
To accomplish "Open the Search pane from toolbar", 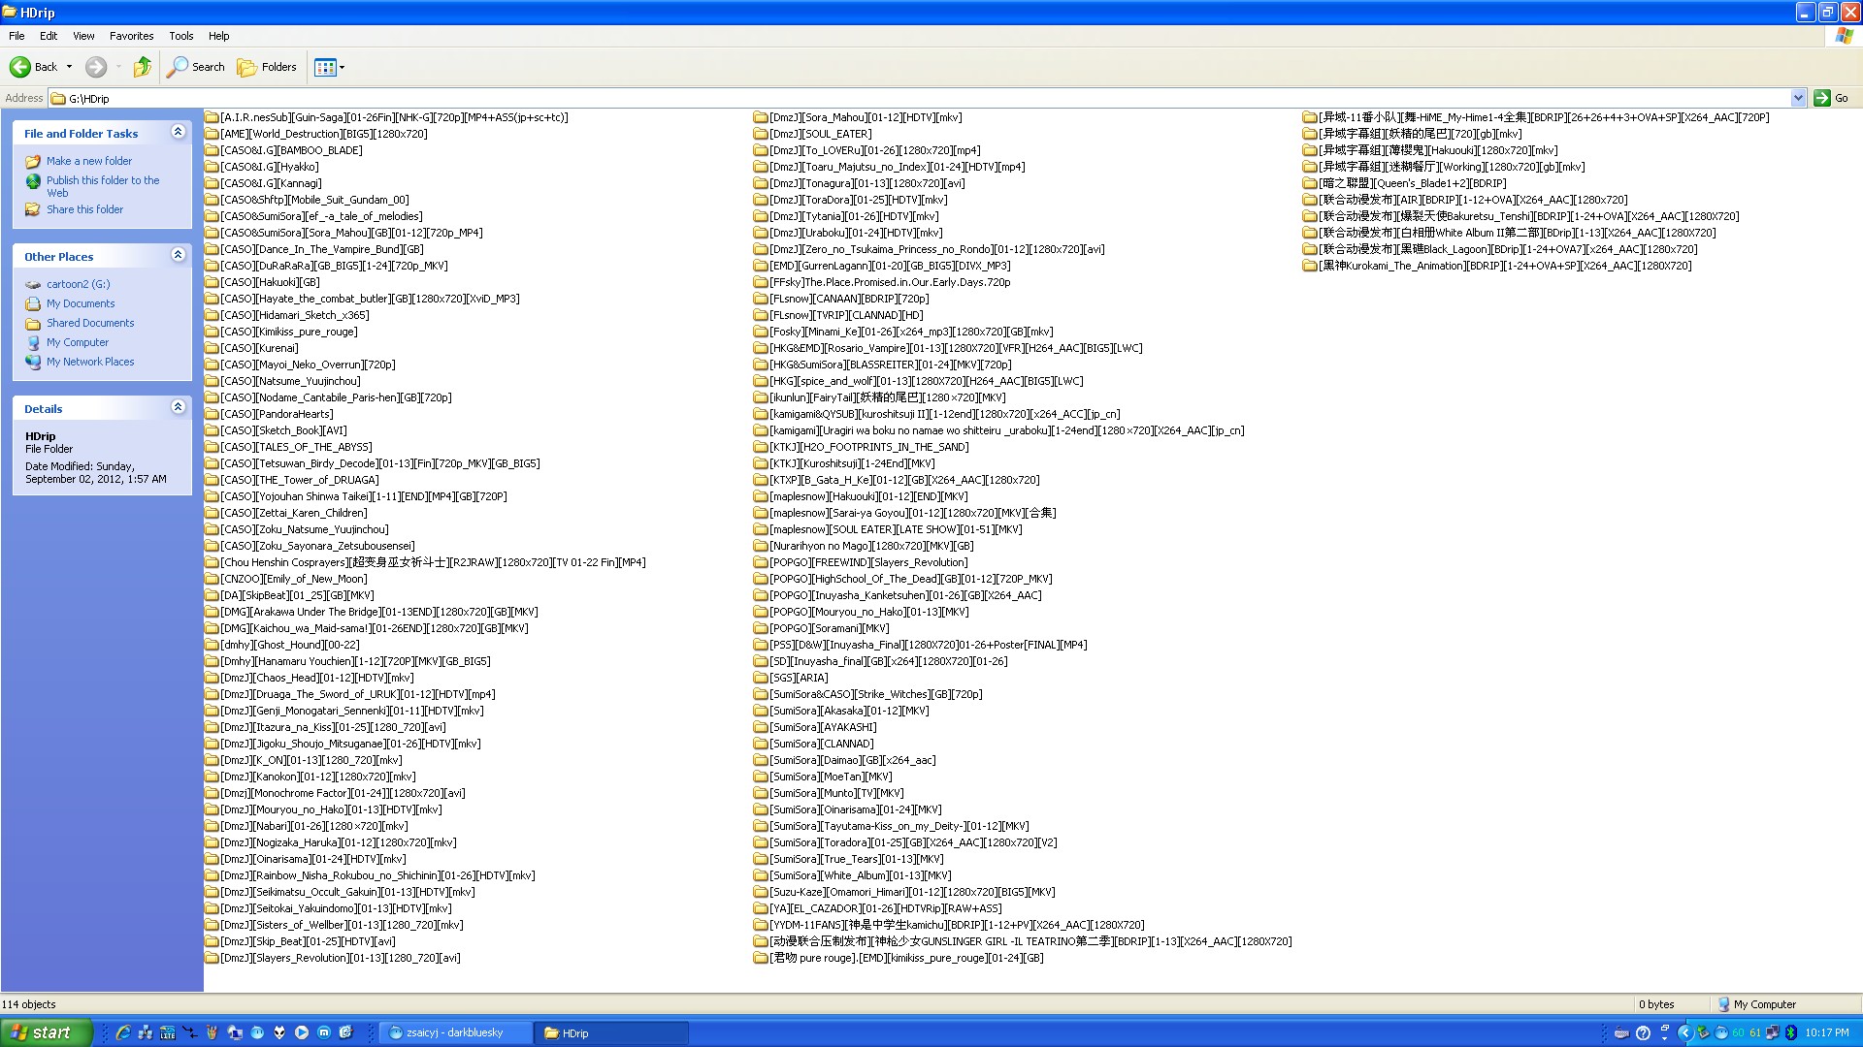I will [x=196, y=67].
